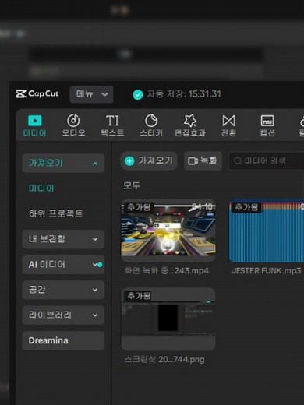This screenshot has width=304, height=405.
Task: Focus the 미디어 검색 search field
Action: [267, 160]
